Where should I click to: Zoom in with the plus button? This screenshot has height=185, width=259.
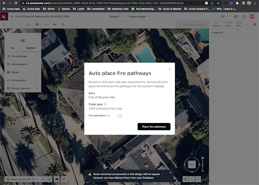[198, 179]
